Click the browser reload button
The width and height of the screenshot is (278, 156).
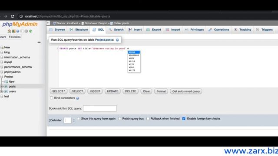click(x=13, y=16)
